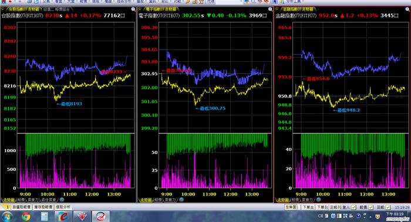The height and width of the screenshot is (222, 411).
Task: Click the 回報列 button
Action: click(335, 207)
